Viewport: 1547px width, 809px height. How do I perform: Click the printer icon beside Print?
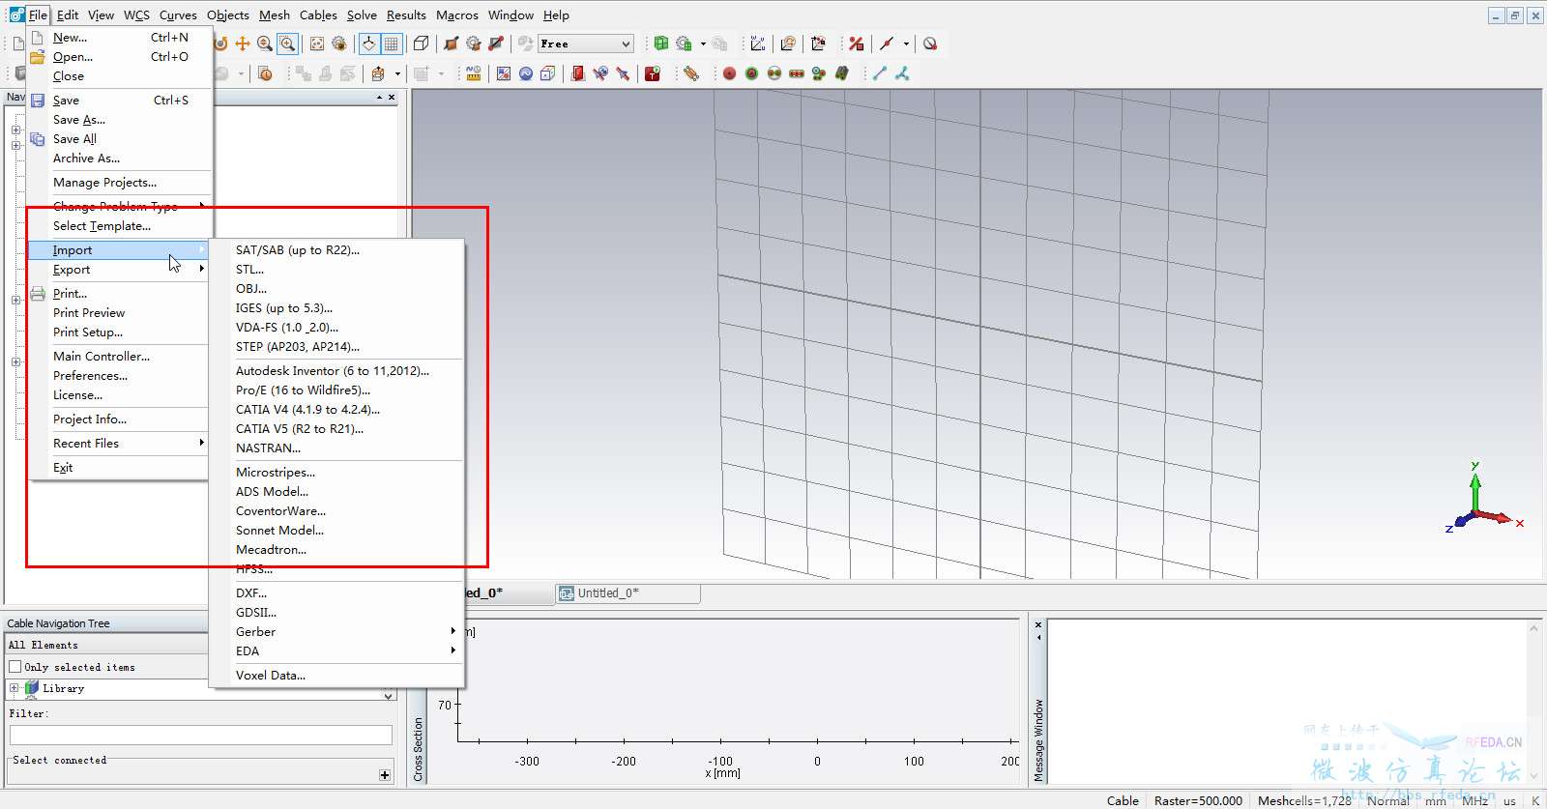38,294
